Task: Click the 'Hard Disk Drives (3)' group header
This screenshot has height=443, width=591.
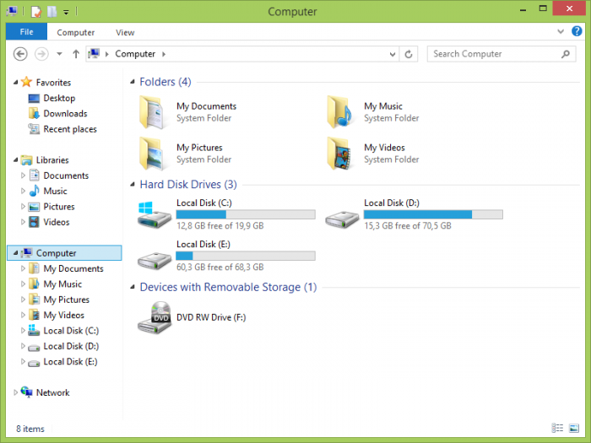Action: [188, 184]
